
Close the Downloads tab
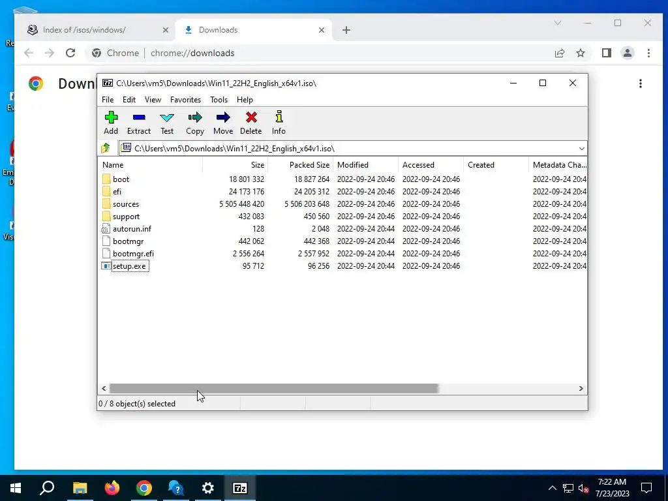click(322, 30)
